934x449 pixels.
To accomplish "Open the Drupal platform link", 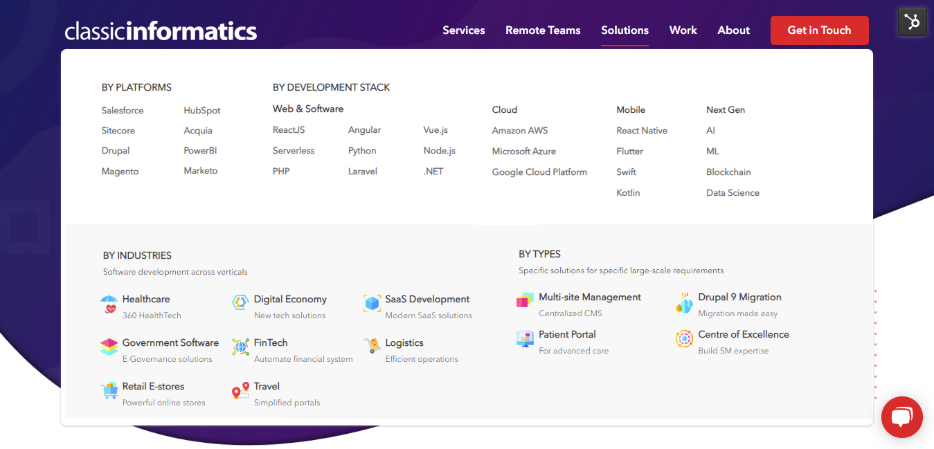I will pos(116,151).
